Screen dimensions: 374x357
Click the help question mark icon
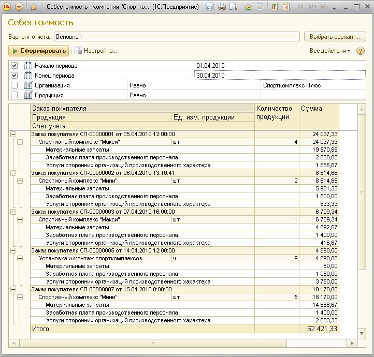[x=361, y=51]
